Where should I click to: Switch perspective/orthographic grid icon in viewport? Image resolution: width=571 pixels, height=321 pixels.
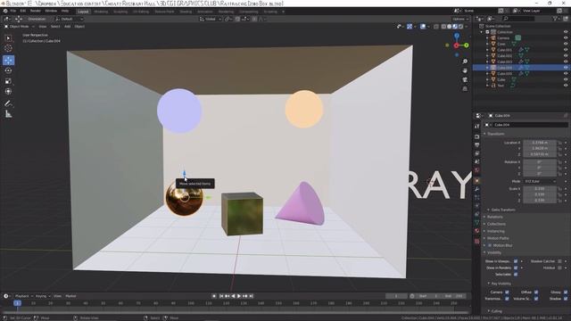tap(465, 89)
